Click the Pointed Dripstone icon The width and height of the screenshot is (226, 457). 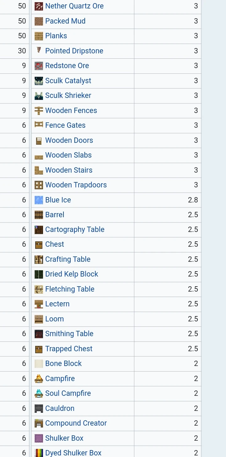coord(39,51)
